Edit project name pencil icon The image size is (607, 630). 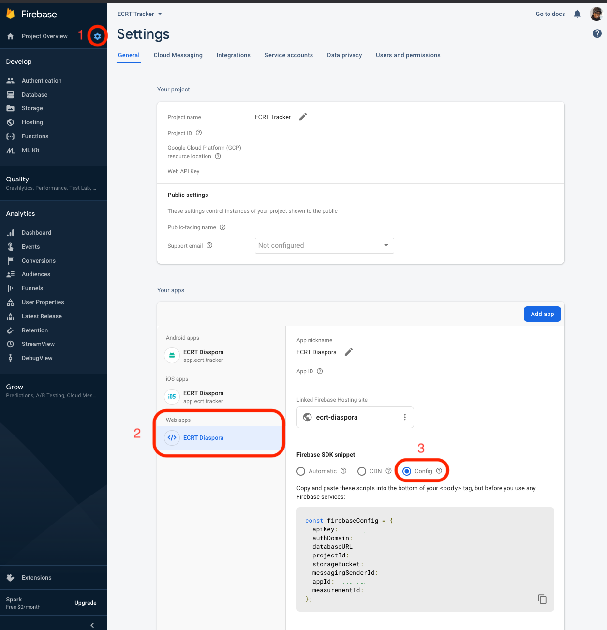(303, 117)
